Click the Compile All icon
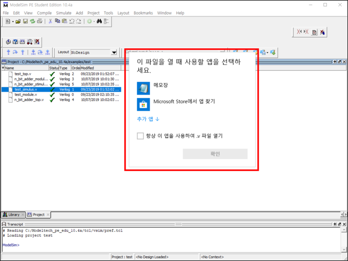Screen dimensions: 348x261 [23, 42]
